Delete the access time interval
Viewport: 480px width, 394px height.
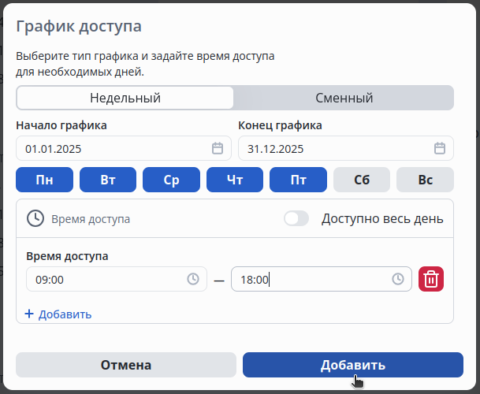click(x=431, y=279)
